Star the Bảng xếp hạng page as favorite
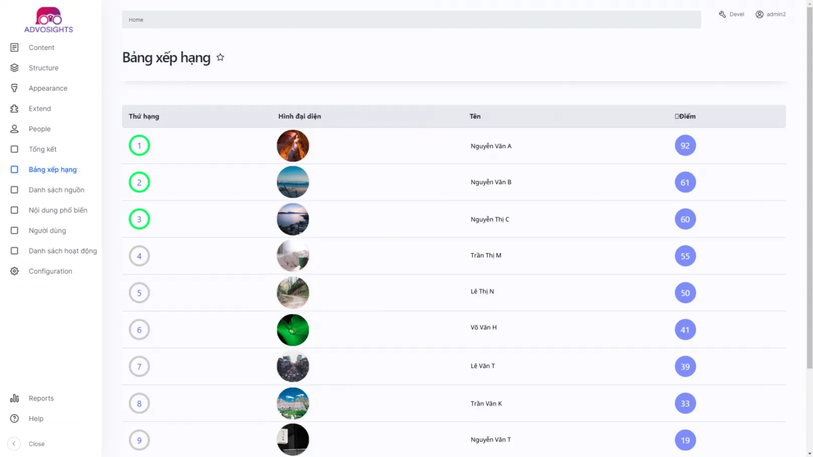Screen dimensions: 813x457 pyautogui.click(x=220, y=57)
